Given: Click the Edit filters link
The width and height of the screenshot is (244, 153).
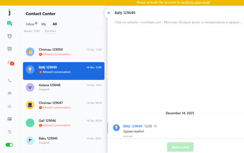Looking at the screenshot, I should 51,31.
